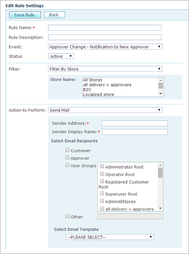Screen dimensions: 189x254
Task: Open the Select Email Template dropdown
Action: pyautogui.click(x=110, y=237)
